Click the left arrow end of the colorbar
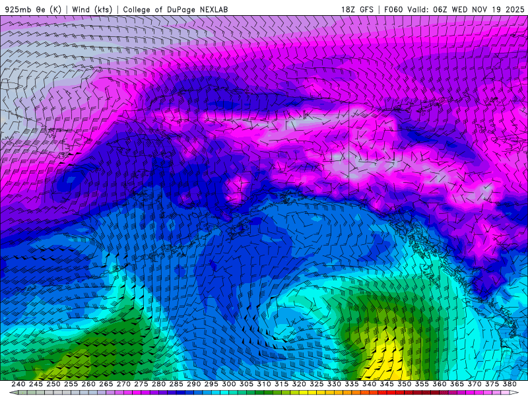 pyautogui.click(x=13, y=393)
